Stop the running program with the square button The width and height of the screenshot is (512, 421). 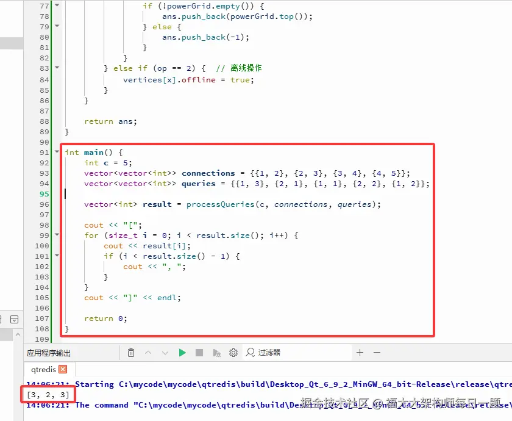(x=199, y=353)
